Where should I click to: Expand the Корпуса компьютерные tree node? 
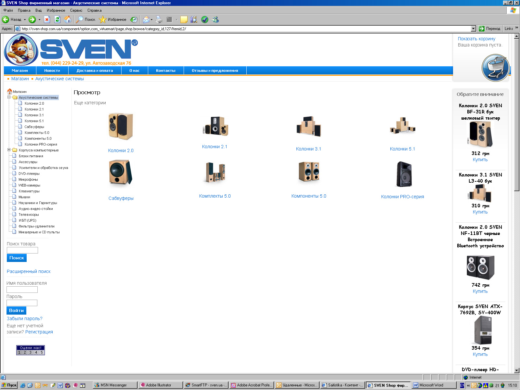tap(9, 150)
